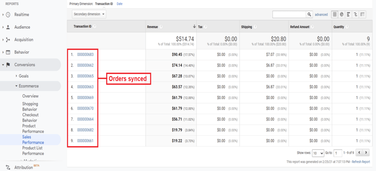The height and width of the screenshot is (171, 376).
Task: Select Transaction ID primary dimension
Action: coord(104,4)
